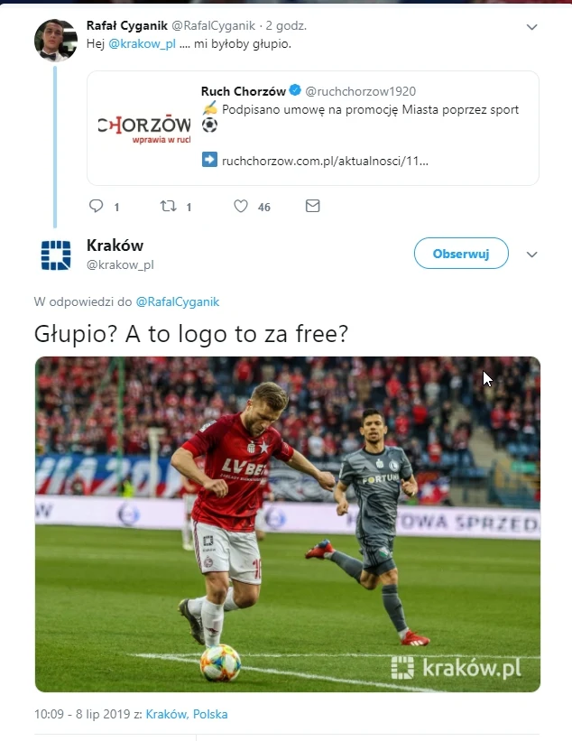Open @RafalCyganik link in reply line
This screenshot has width=572, height=741.
click(178, 301)
